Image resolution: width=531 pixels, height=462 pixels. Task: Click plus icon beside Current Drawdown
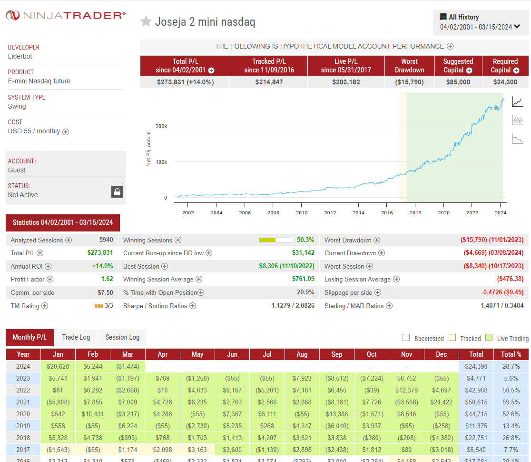(x=382, y=253)
